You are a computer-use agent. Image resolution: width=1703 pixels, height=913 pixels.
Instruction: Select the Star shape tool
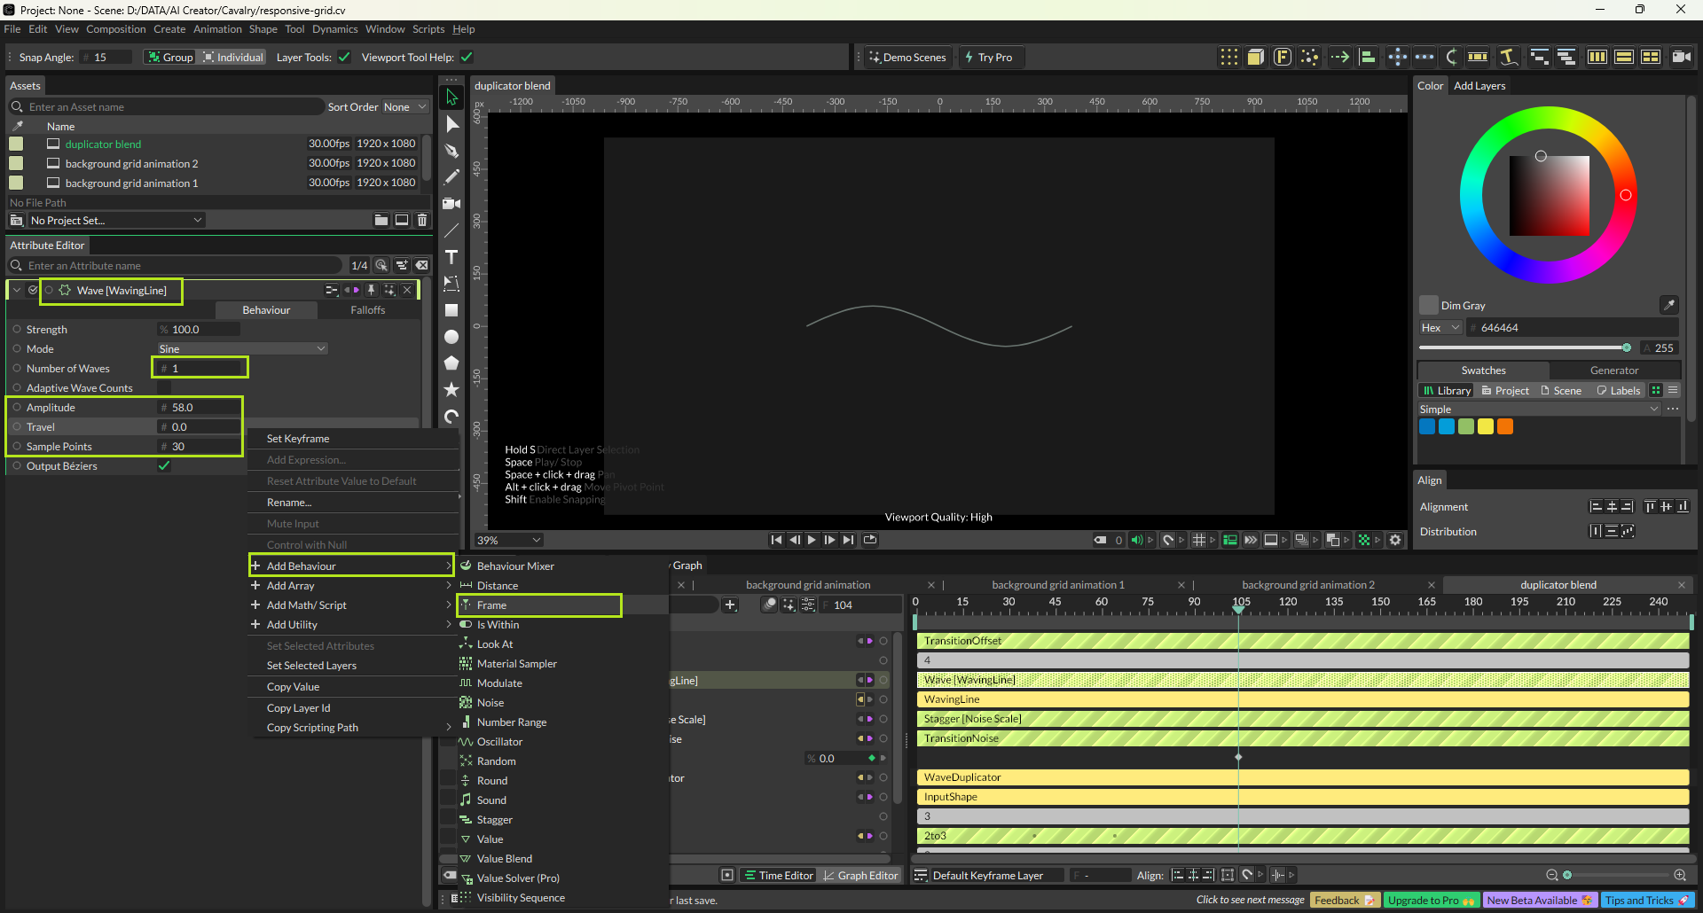pyautogui.click(x=451, y=390)
